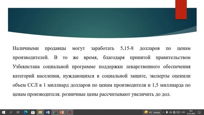Open the volume control in the tray
204x115 pixels.
point(171,112)
